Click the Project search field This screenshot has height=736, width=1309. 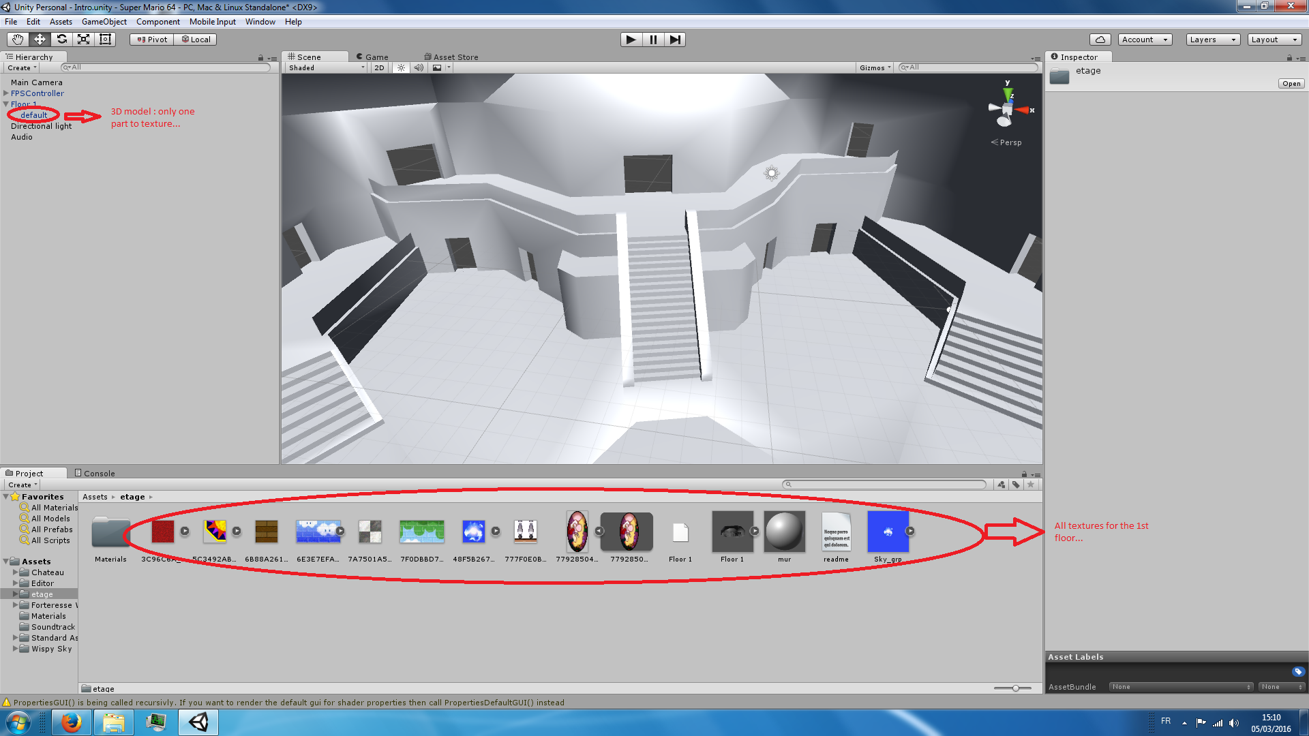point(884,485)
